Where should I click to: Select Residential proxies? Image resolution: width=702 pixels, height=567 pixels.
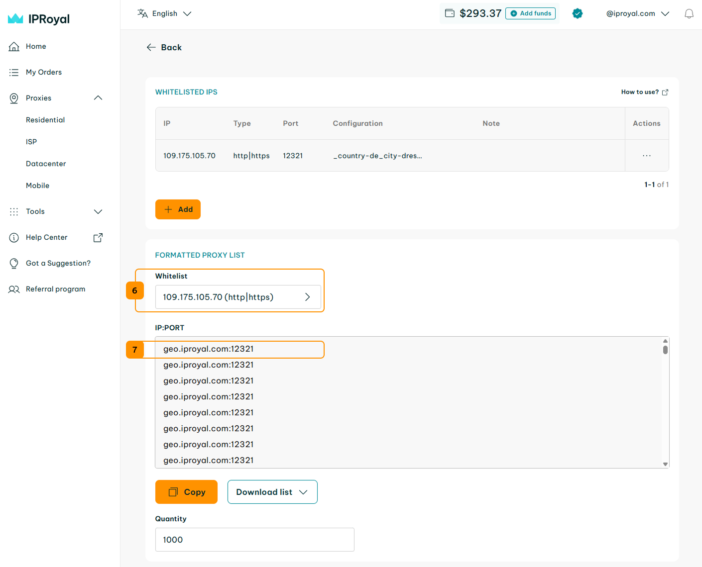click(x=45, y=120)
